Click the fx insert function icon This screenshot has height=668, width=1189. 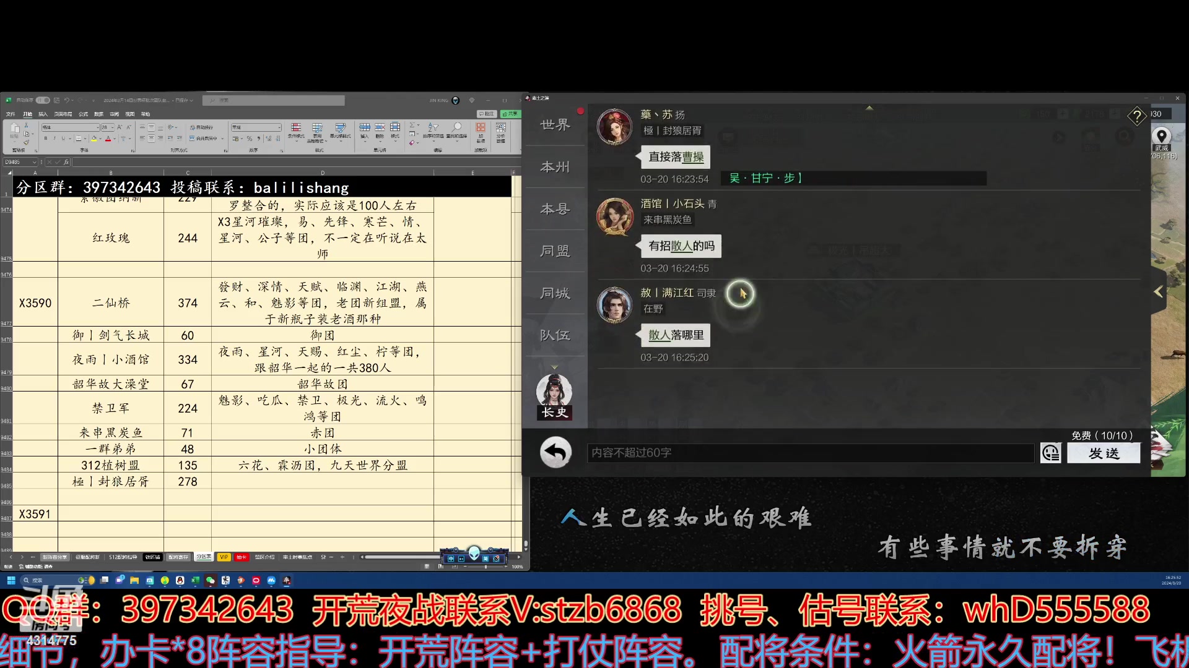click(x=66, y=162)
